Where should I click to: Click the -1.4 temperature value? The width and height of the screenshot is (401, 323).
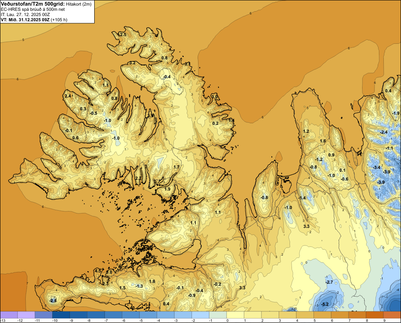click(302, 198)
